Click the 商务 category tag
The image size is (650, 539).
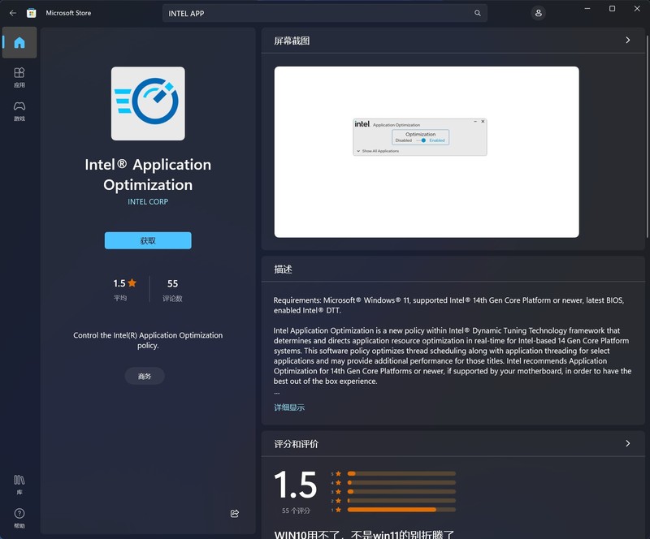pyautogui.click(x=145, y=376)
